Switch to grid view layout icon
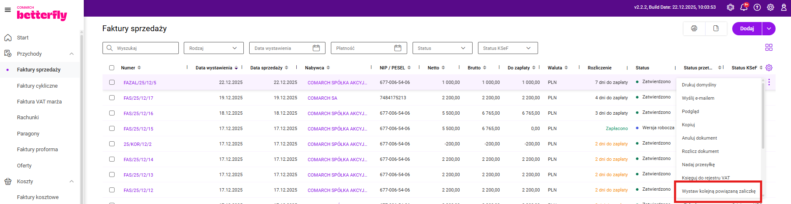This screenshot has width=791, height=204. point(769,48)
